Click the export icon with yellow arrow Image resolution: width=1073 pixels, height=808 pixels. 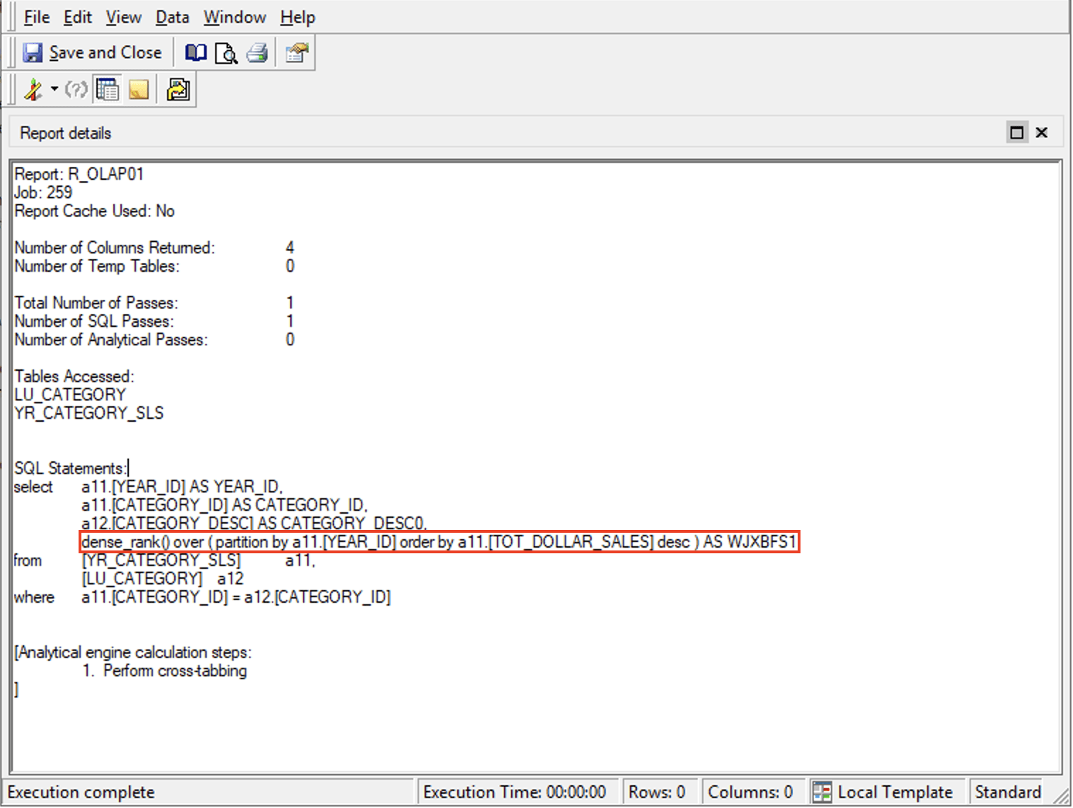point(178,90)
